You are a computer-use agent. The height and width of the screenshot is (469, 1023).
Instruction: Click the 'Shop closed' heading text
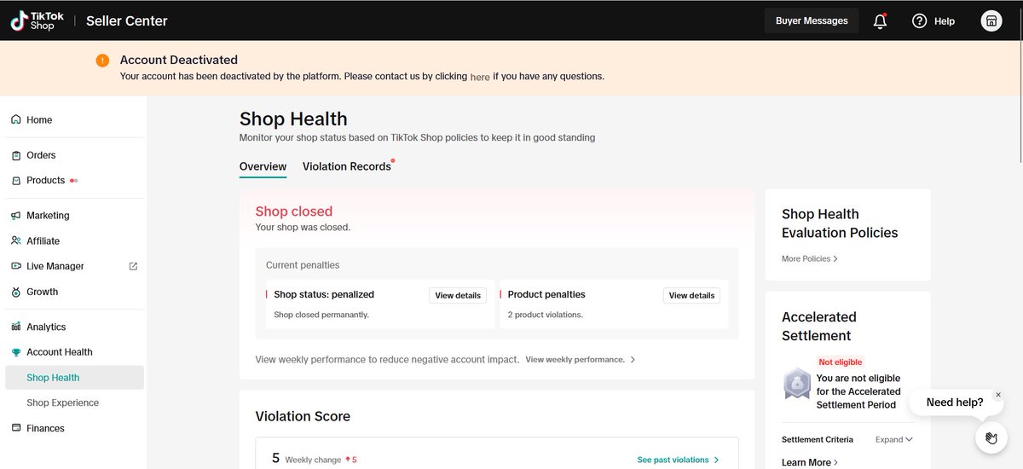tap(294, 211)
